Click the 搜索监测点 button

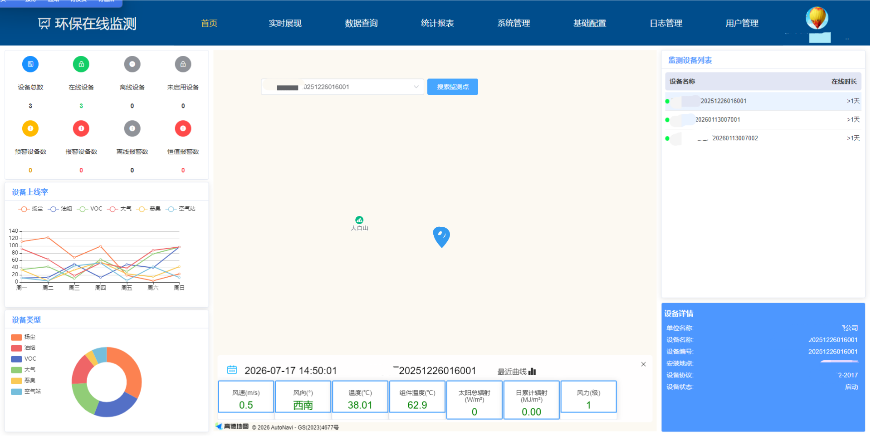pos(453,87)
